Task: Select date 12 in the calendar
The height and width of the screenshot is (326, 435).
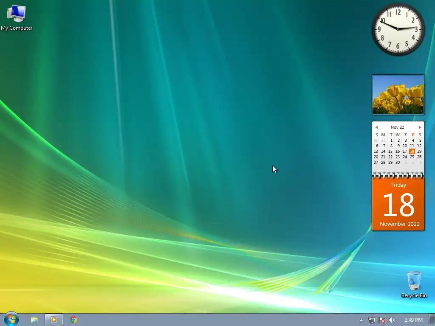Action: point(419,146)
